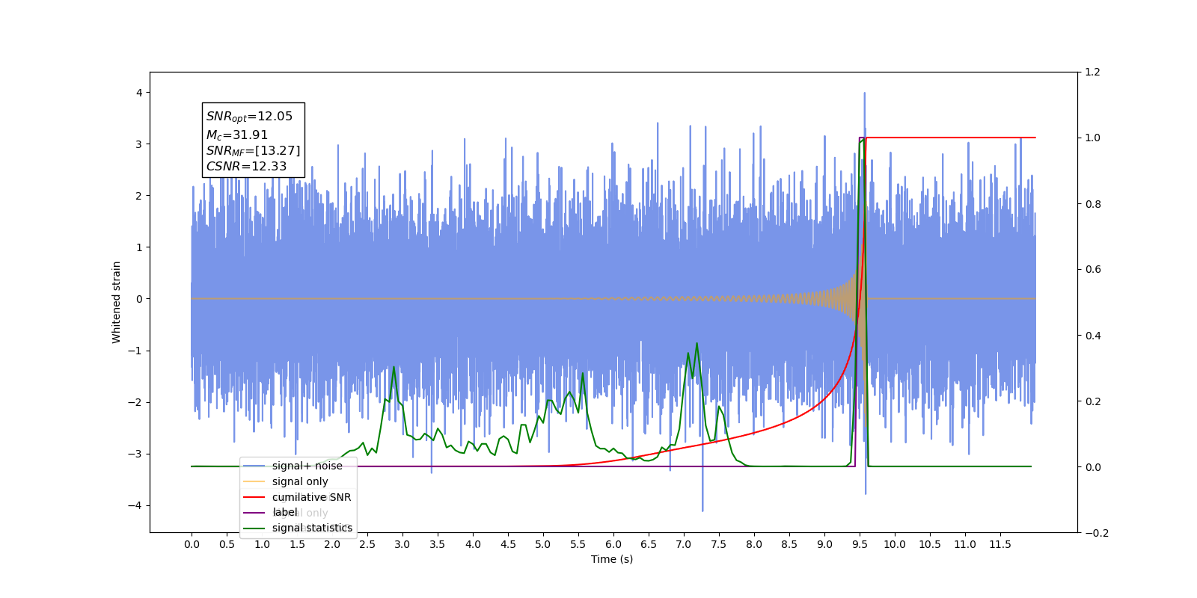This screenshot has height=598, width=1197.
Task: Click the red cumulative SNR plateau at 1.0
Action: (951, 138)
